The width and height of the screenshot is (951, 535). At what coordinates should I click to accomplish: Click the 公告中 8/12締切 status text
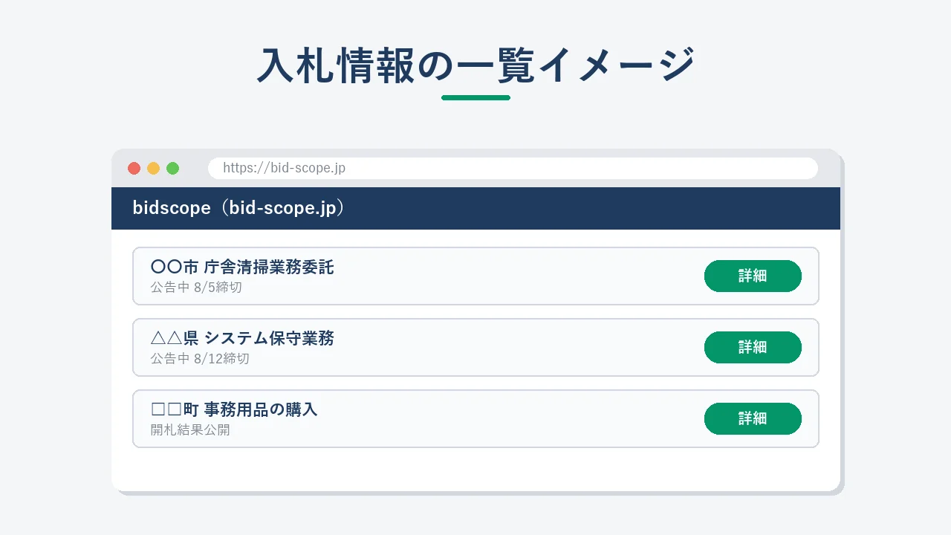pos(200,358)
